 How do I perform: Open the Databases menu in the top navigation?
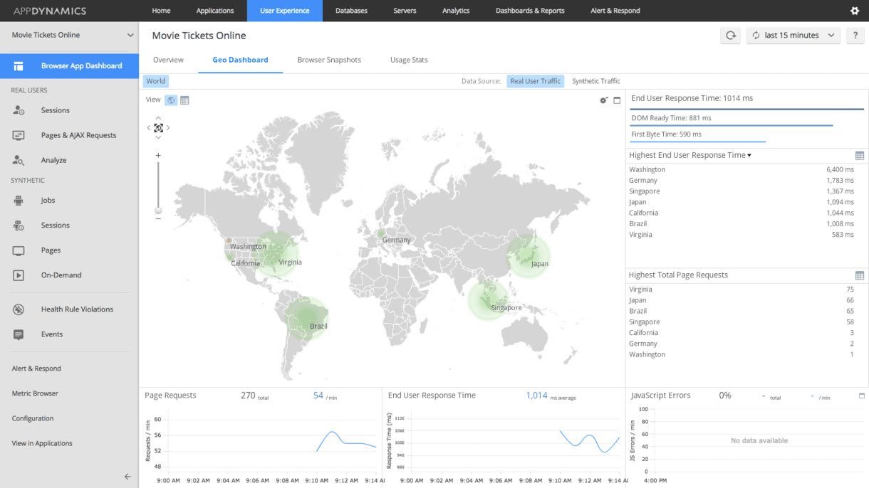pos(351,11)
